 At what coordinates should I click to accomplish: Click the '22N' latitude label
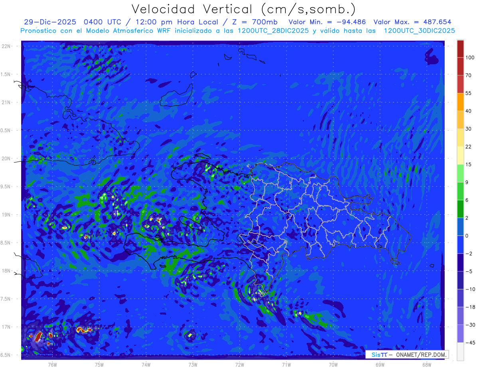(x=6, y=46)
